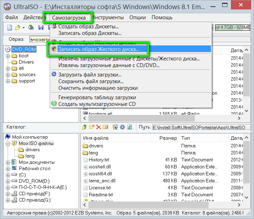Choose Очистить информацию загрузки entry
The width and height of the screenshot is (254, 219).
pos(131,88)
